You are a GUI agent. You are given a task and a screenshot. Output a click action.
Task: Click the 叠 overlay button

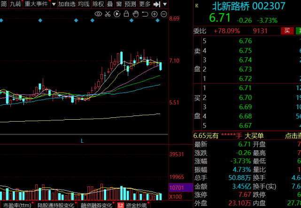[x=110, y=4]
